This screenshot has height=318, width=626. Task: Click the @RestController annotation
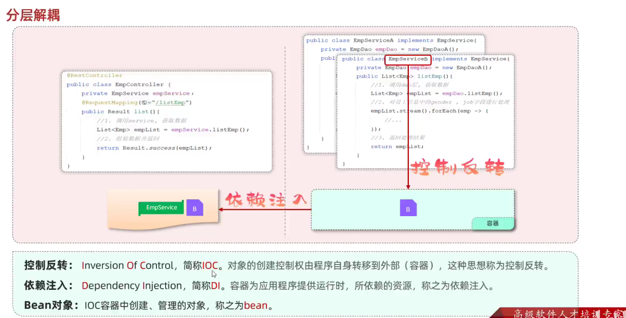coord(95,75)
